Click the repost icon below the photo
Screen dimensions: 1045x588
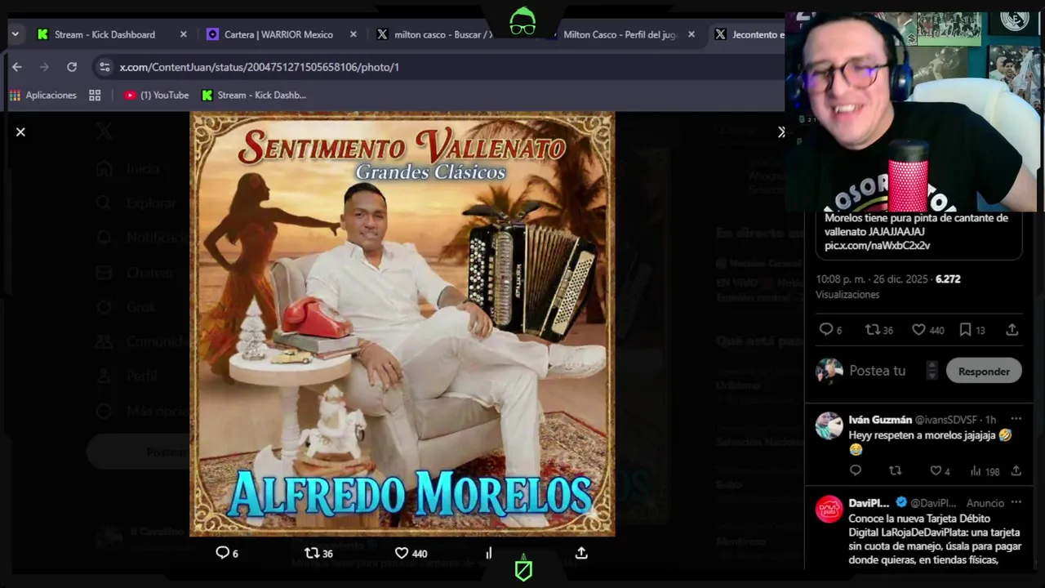click(312, 553)
